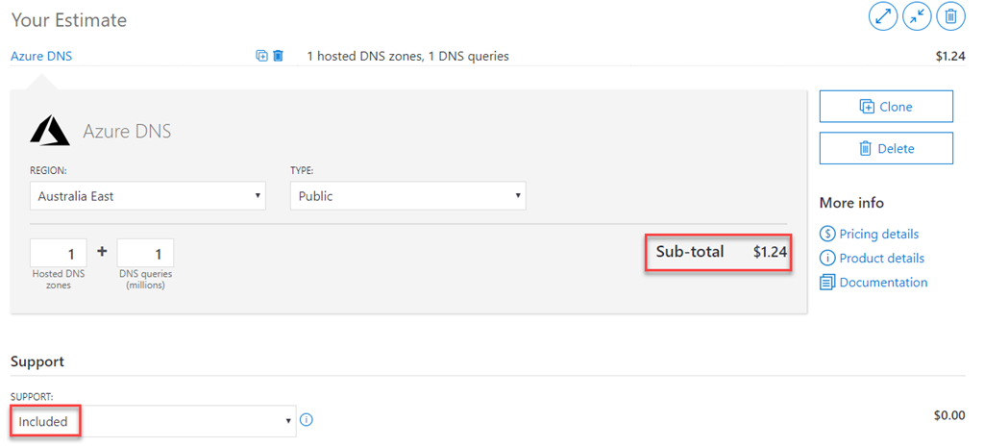Click the row summary '1 hosted DNS zones' text
Screen dimensions: 984x447
coord(407,56)
